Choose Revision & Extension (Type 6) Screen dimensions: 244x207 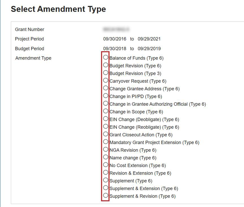[106, 172]
